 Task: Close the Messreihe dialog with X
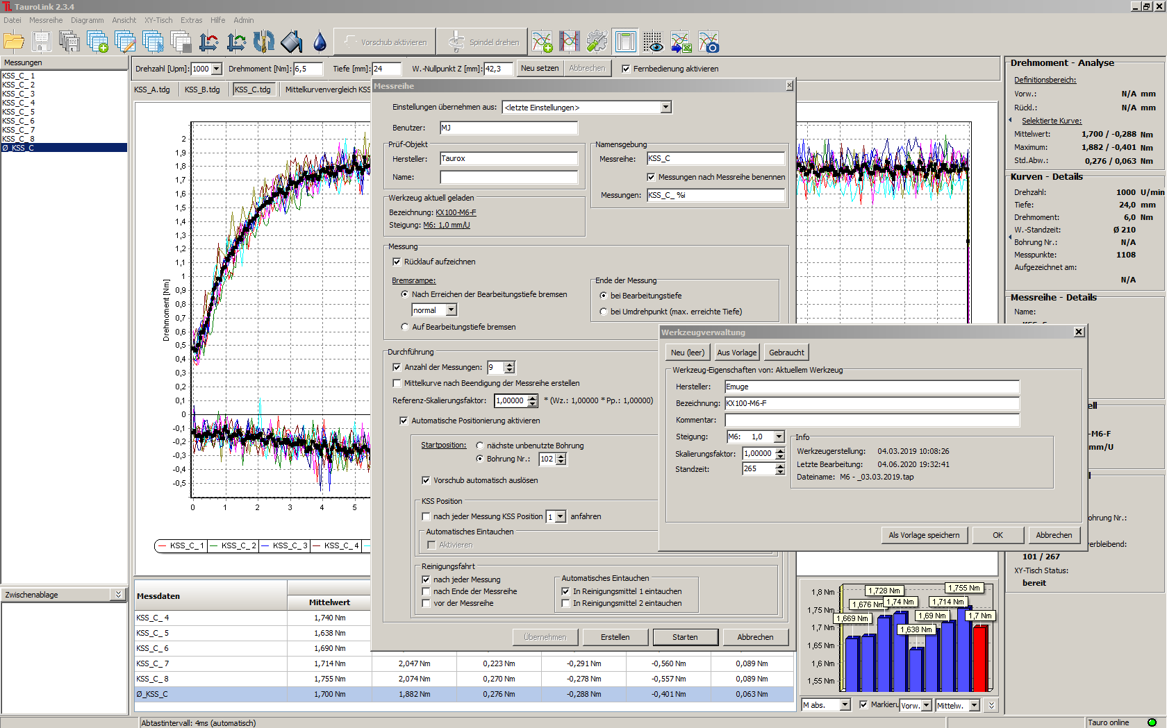pos(789,85)
